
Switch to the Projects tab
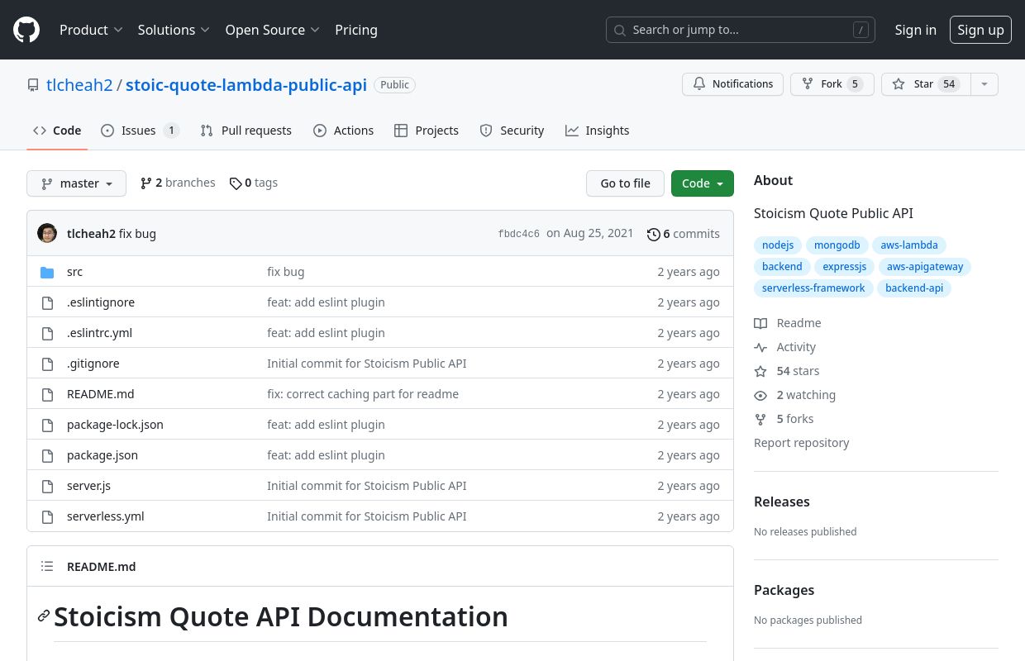[427, 131]
